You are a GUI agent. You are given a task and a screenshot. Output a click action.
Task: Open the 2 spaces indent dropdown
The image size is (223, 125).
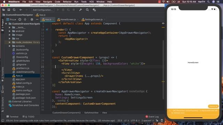(147, 120)
